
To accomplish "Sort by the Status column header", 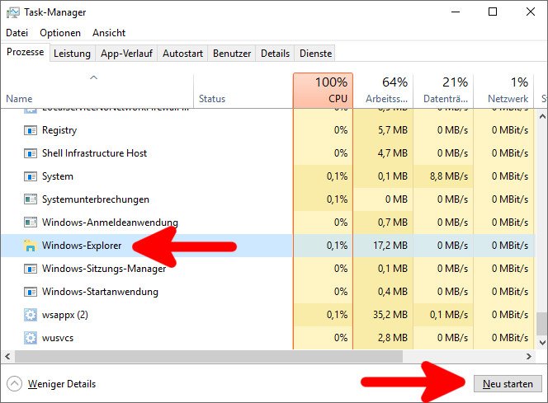I will tap(243, 91).
